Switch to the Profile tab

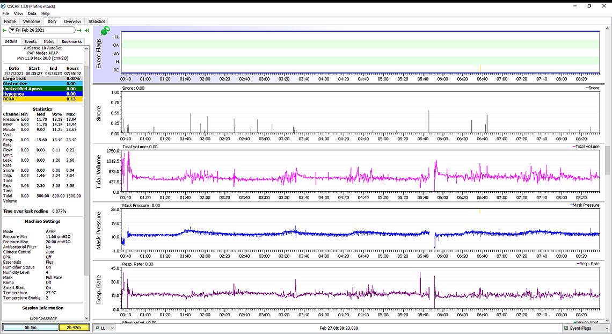(10, 21)
